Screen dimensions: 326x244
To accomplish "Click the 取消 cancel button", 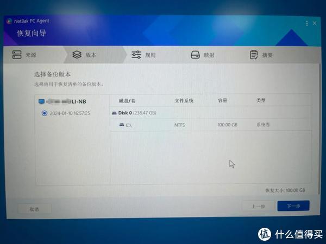I will [x=34, y=209].
